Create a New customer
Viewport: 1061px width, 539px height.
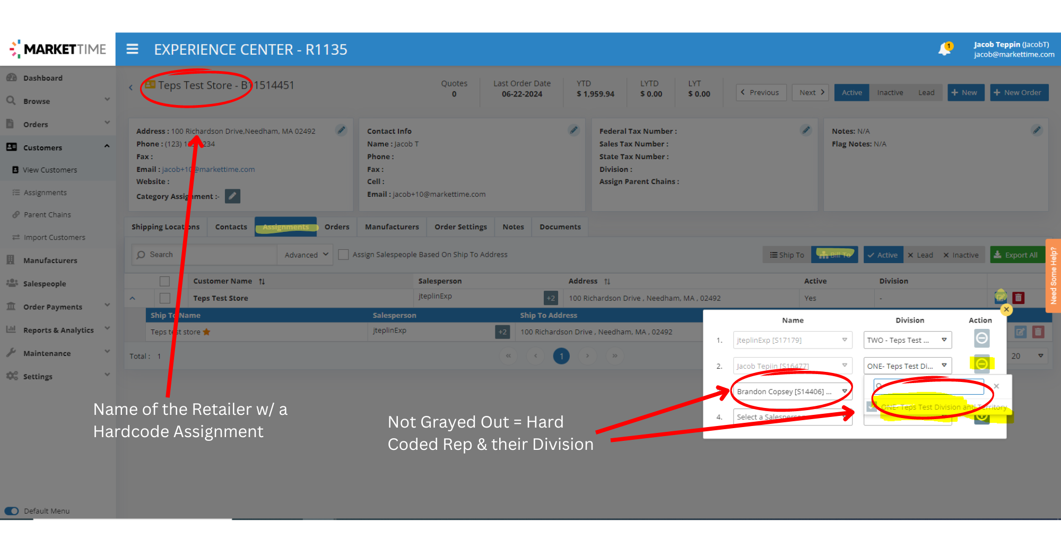[x=966, y=92]
